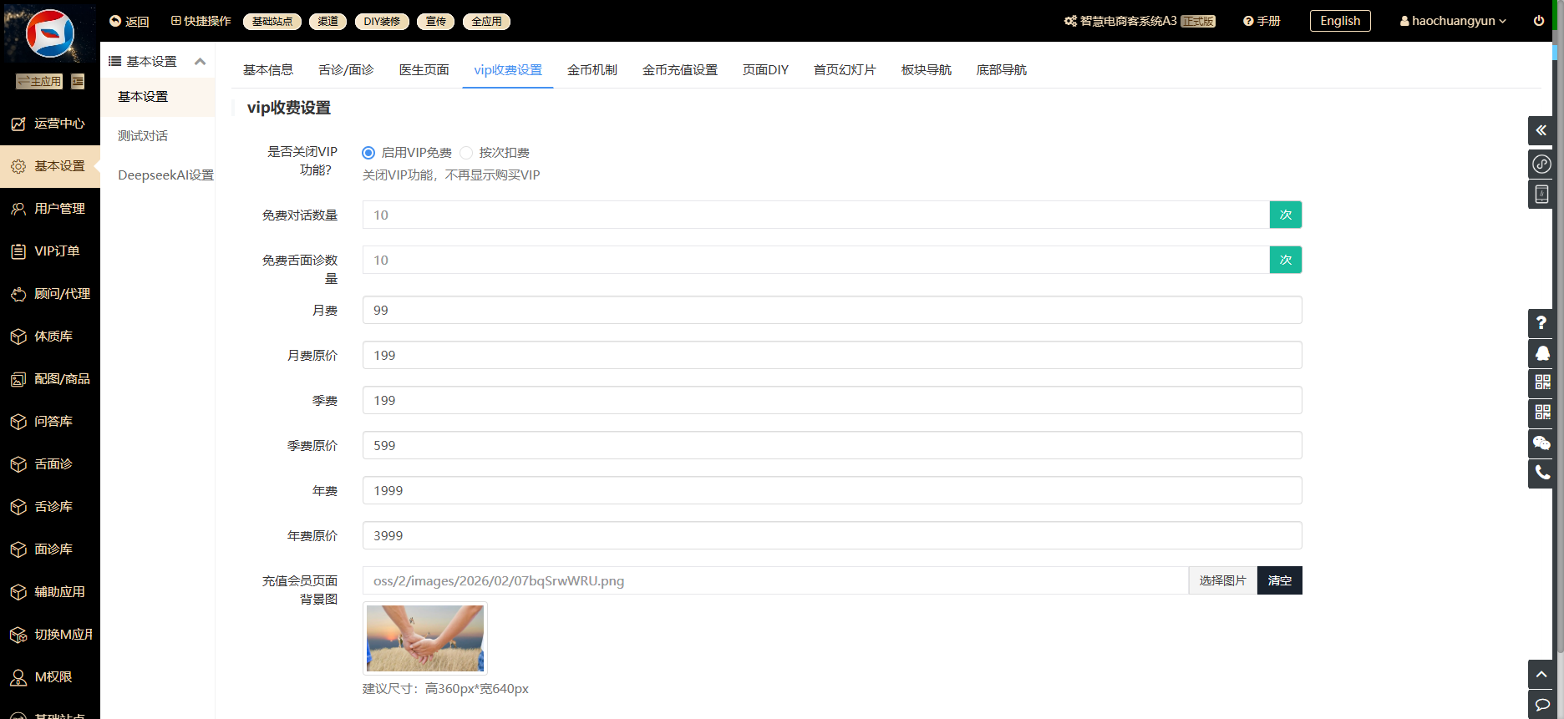Click the 免费对话数量 input field
Image resolution: width=1564 pixels, height=719 pixels.
816,215
